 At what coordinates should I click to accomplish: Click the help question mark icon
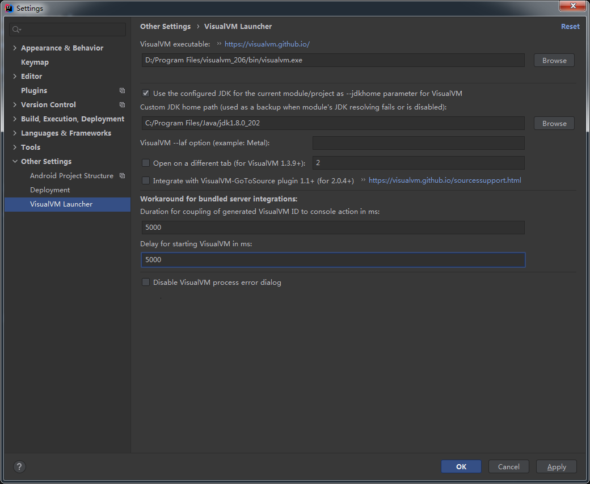(19, 466)
